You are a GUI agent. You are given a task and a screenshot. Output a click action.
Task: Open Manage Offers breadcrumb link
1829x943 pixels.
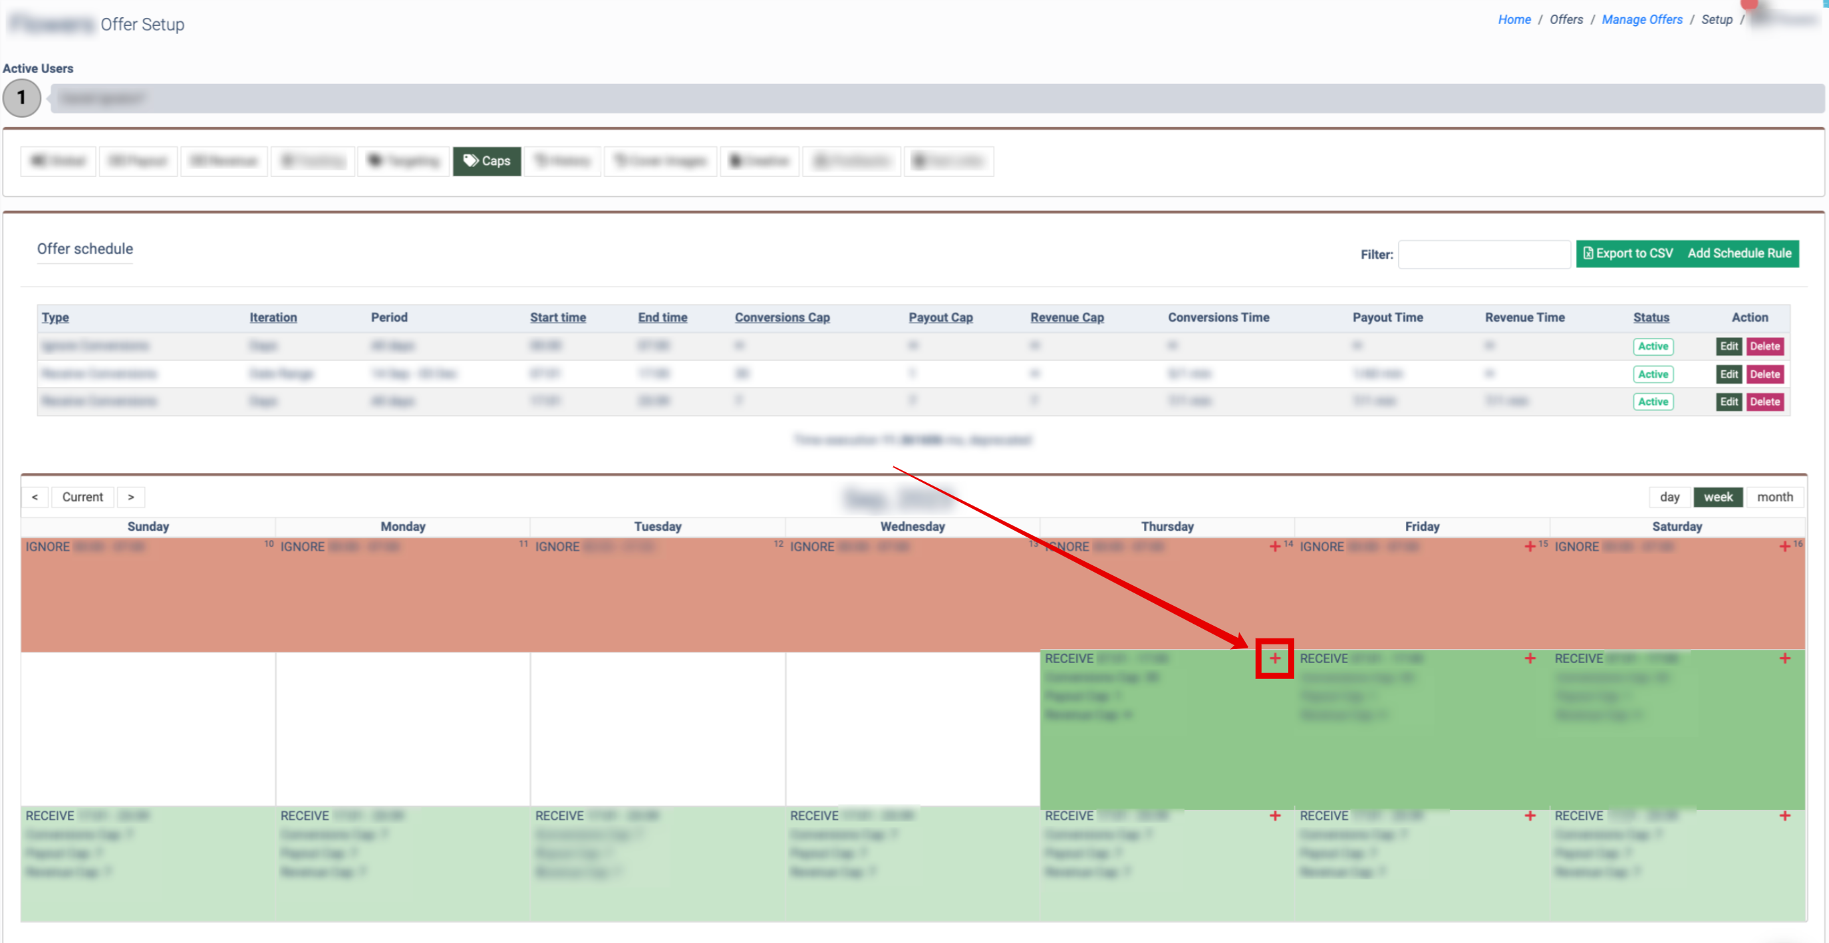tap(1641, 19)
